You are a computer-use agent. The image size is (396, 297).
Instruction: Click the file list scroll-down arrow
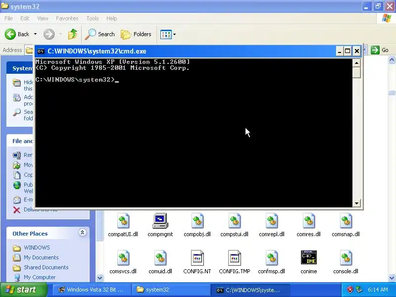click(x=392, y=278)
